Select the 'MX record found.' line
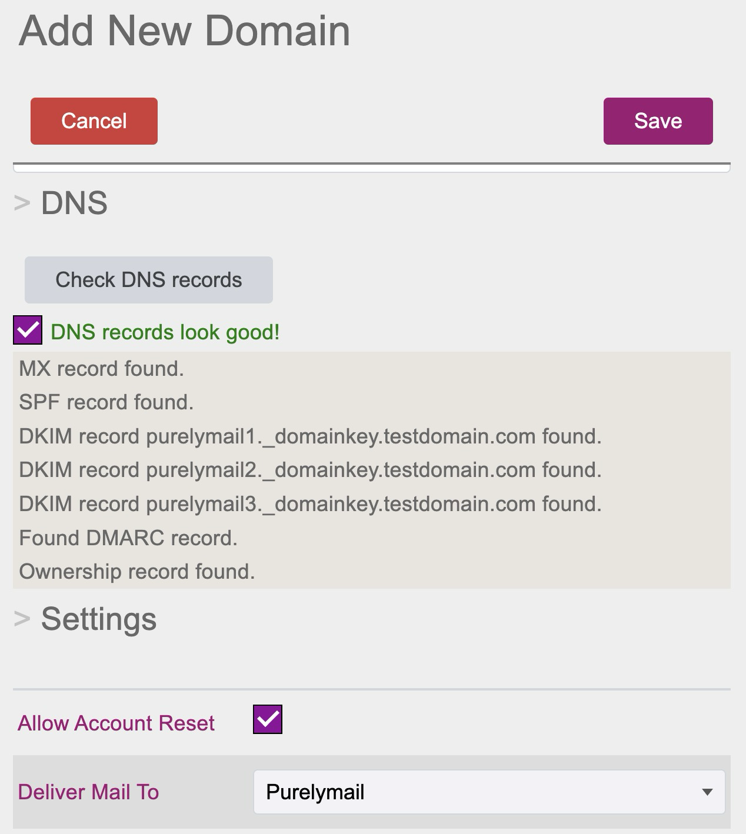746x834 pixels. coord(102,369)
